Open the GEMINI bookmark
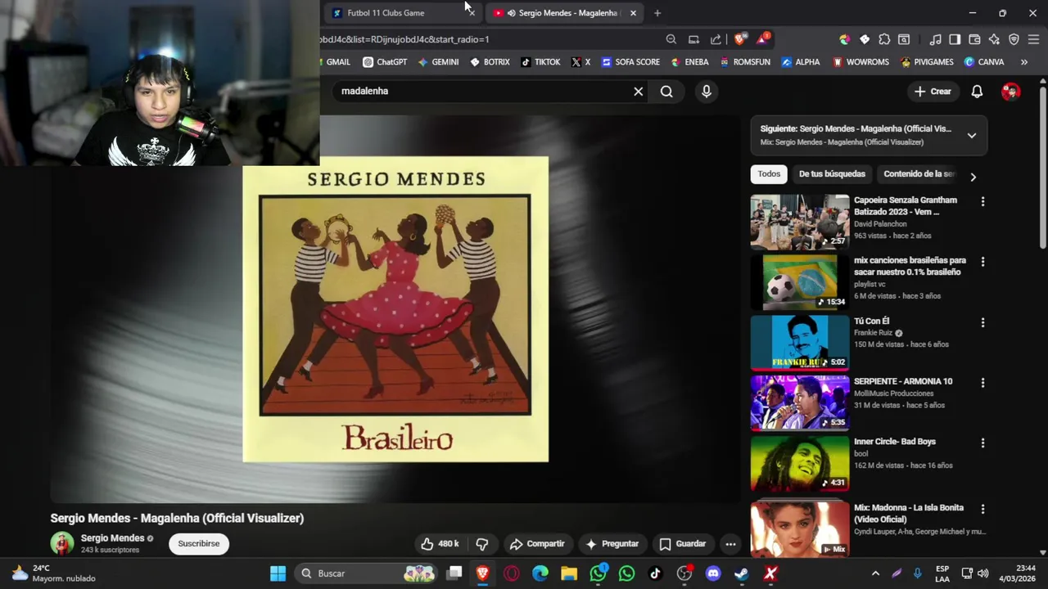1048x589 pixels. [x=438, y=62]
